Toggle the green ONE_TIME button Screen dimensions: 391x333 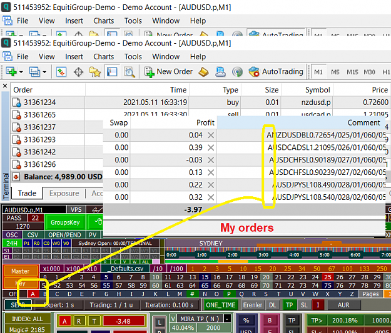click(221, 305)
